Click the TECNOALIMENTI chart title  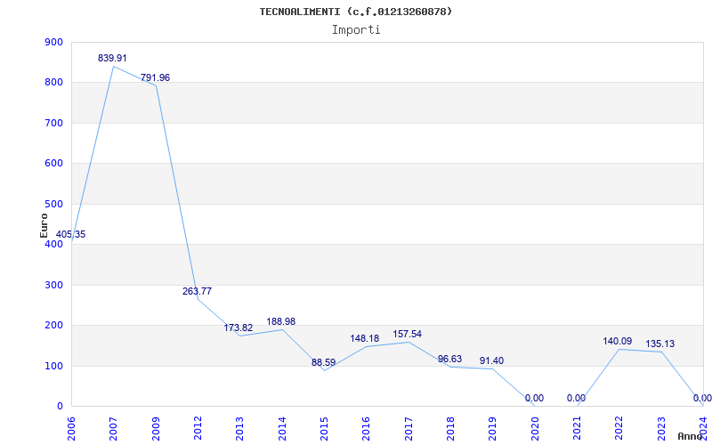coord(356,12)
